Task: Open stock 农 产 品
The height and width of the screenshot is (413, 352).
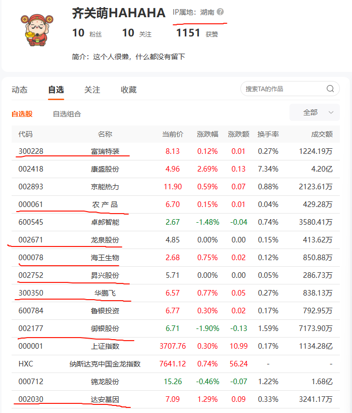Action: (x=105, y=204)
